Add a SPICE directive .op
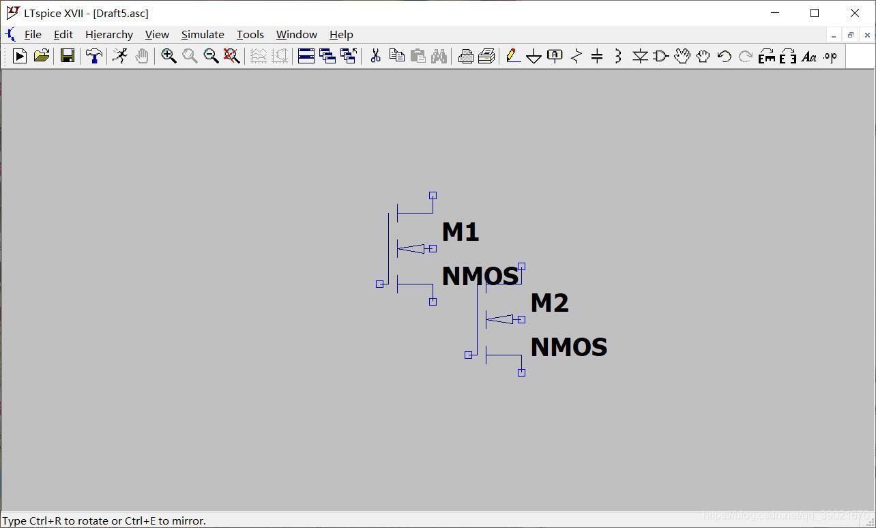 coord(830,56)
